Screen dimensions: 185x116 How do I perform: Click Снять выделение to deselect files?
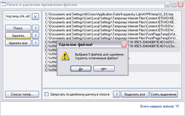click(x=164, y=94)
